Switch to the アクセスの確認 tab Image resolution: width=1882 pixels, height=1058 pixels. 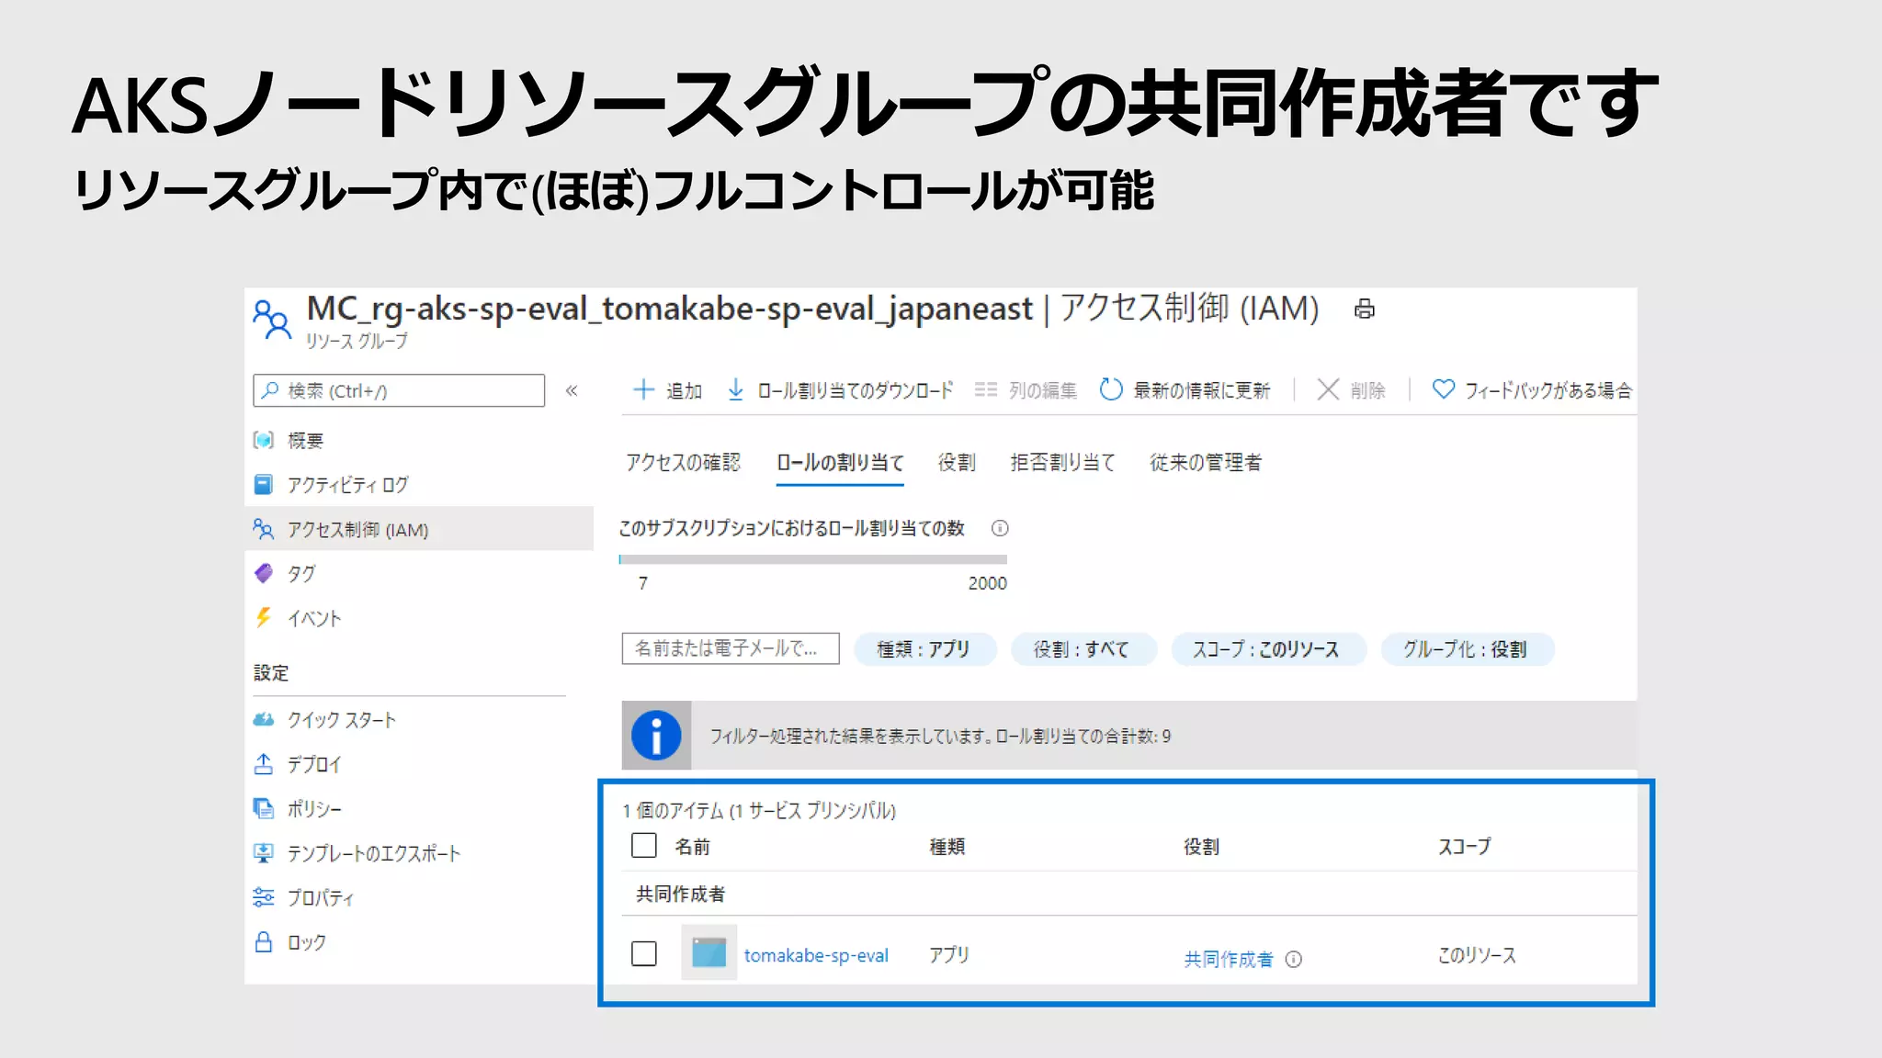tap(683, 462)
